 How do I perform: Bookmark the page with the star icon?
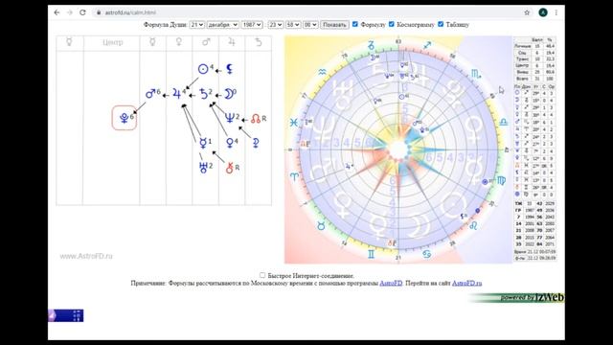(x=527, y=12)
